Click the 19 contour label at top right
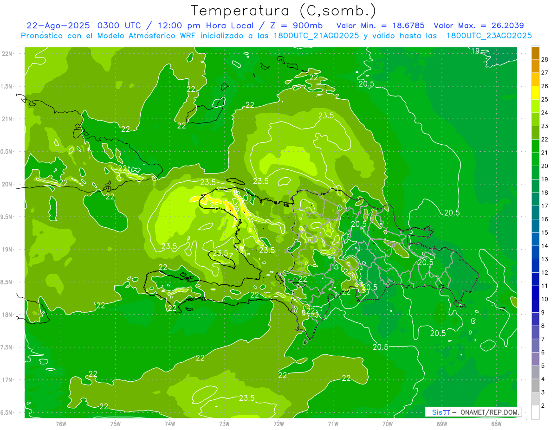Image resolution: width=557 pixels, height=430 pixels. pos(476,51)
